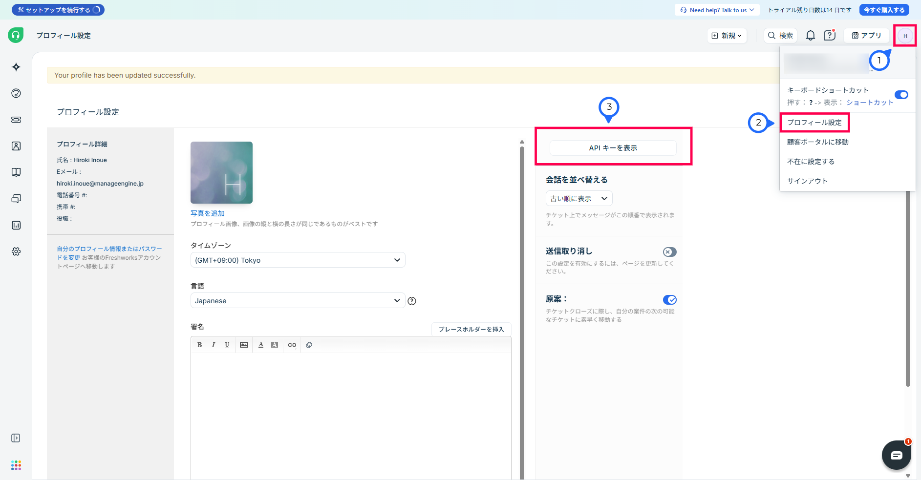Select プロフィール設定 from the account menu
921x480 pixels.
814,123
